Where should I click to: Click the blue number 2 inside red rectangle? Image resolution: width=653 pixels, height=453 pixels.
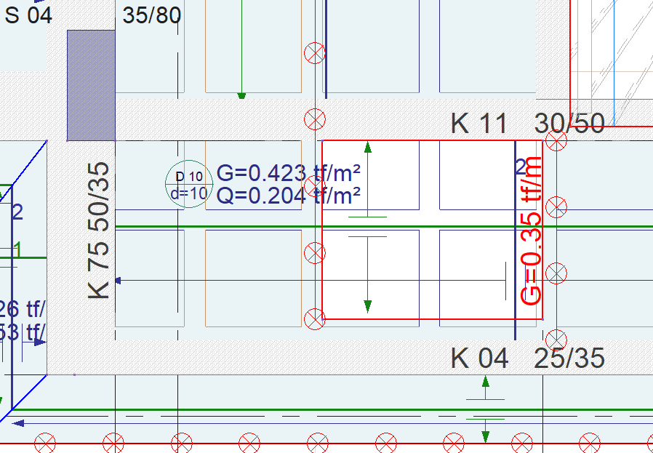tap(521, 167)
